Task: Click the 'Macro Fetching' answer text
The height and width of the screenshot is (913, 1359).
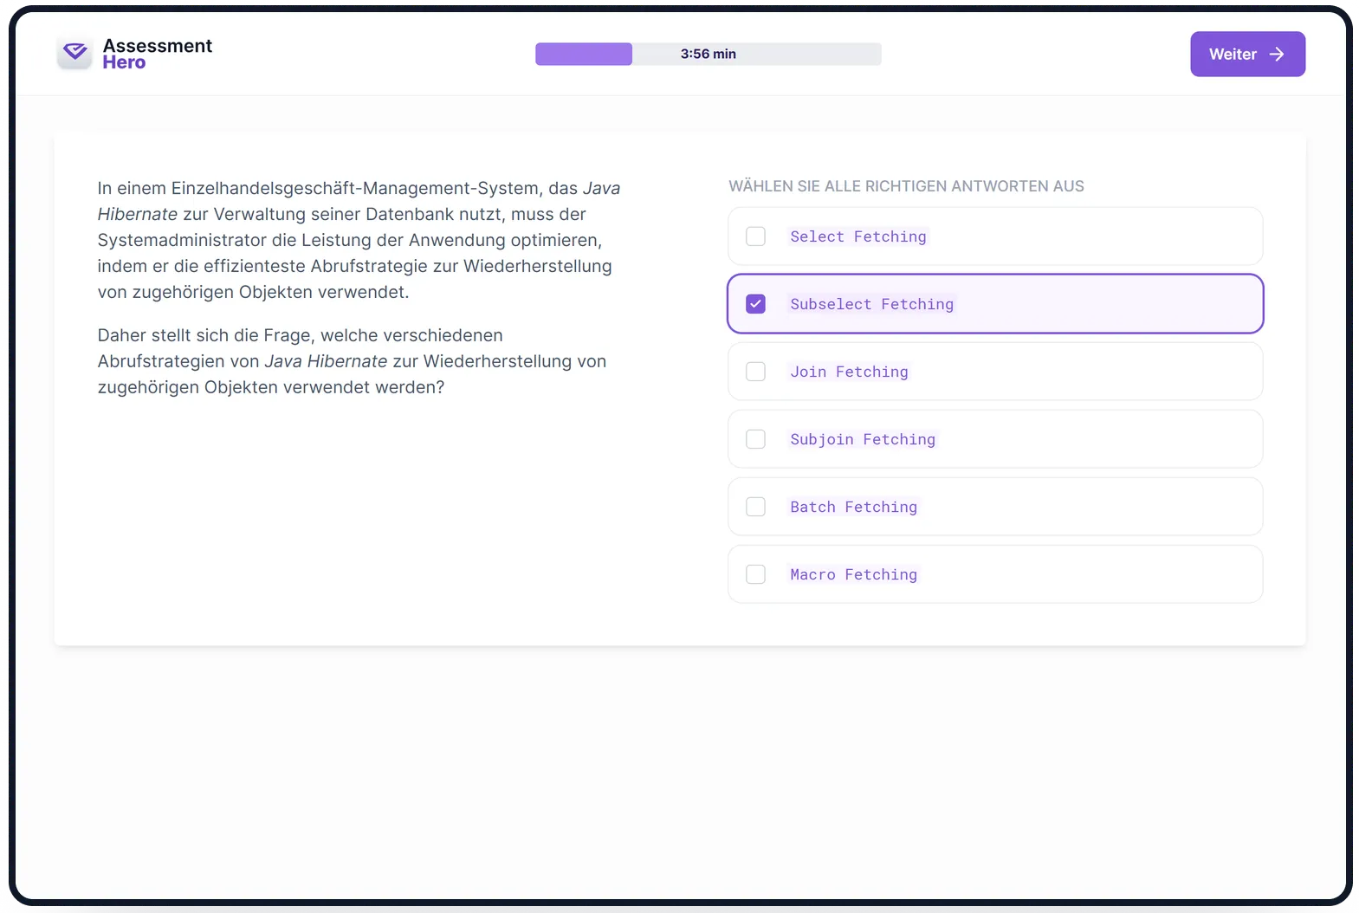Action: (x=853, y=574)
